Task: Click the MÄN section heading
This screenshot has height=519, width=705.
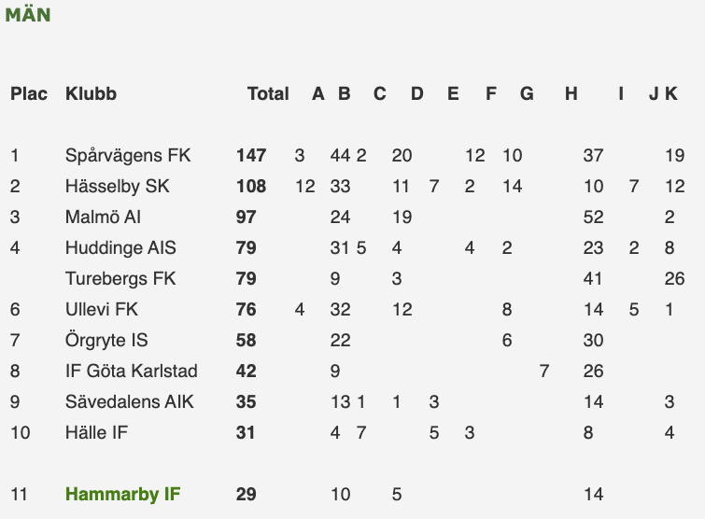Action: [x=28, y=16]
